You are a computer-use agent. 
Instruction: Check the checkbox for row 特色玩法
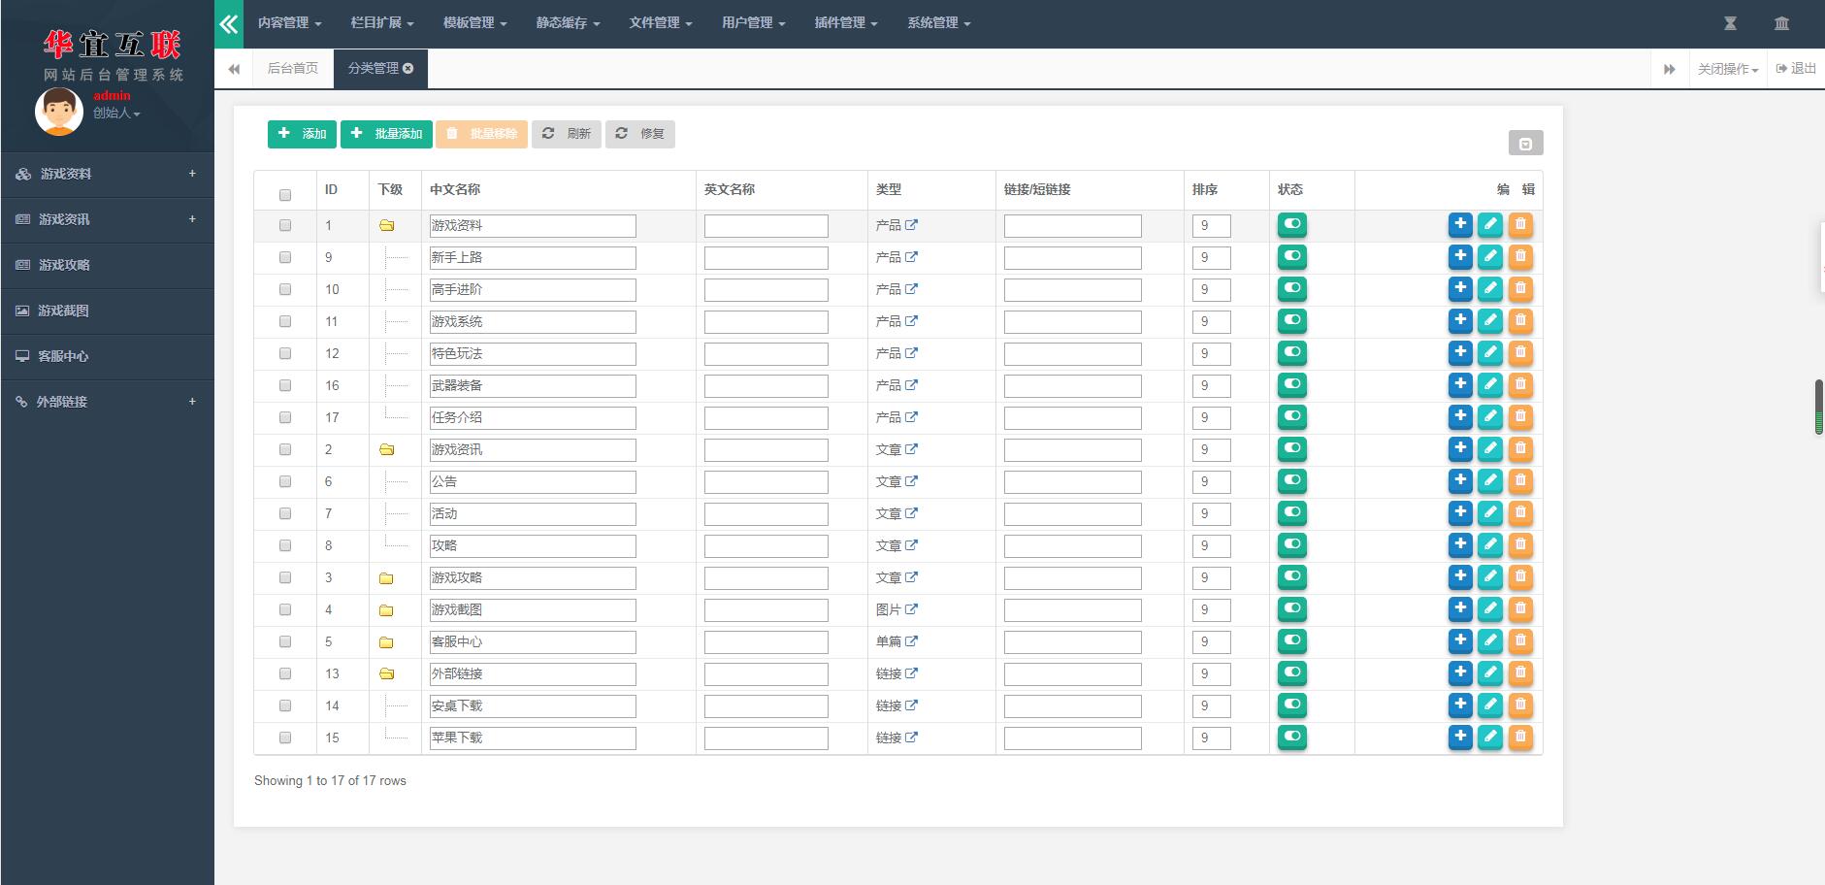point(285,353)
